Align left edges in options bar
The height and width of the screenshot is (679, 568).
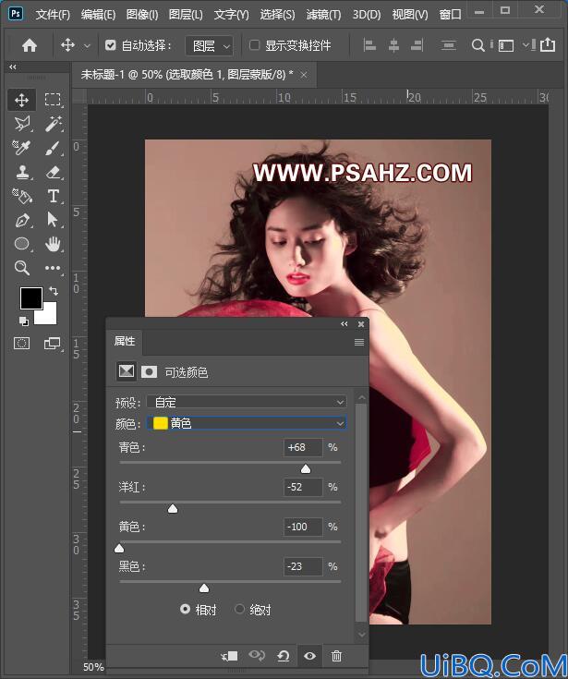pos(369,45)
